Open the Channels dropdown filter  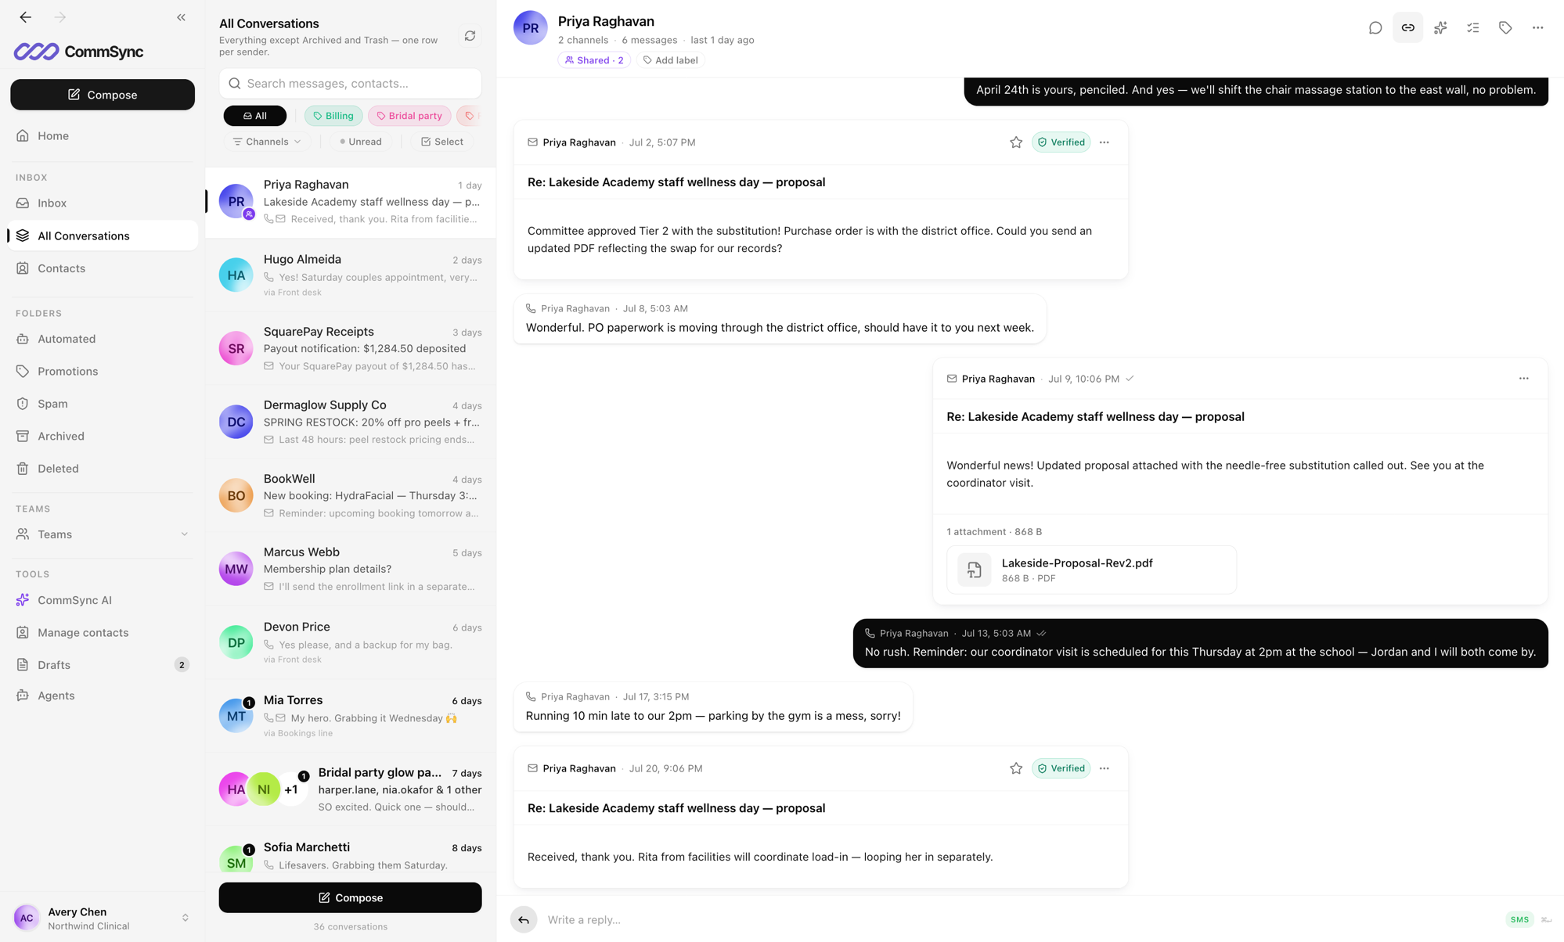pos(267,142)
